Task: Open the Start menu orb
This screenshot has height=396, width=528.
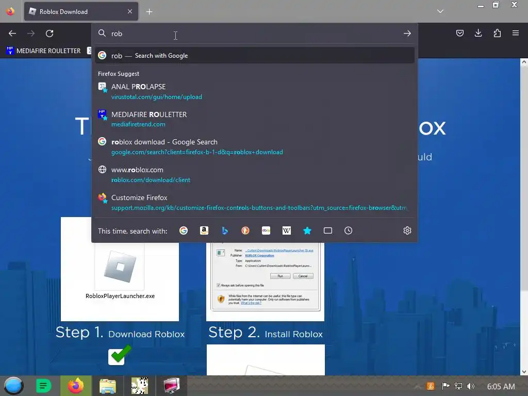Action: 13,386
